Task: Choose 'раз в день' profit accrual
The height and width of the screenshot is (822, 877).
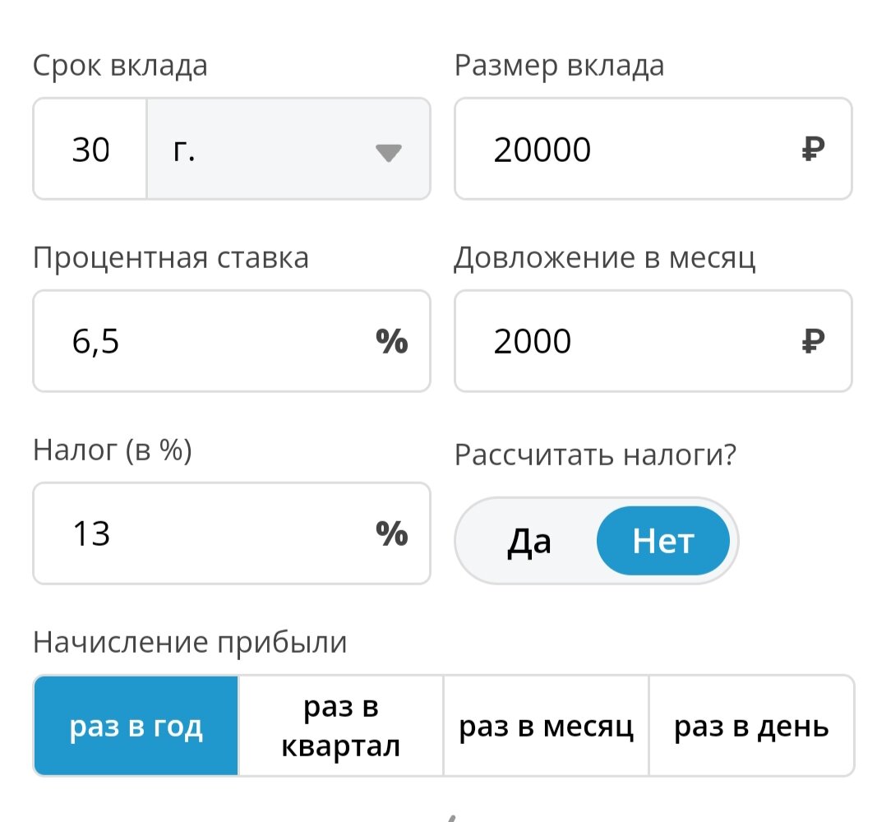Action: point(752,725)
